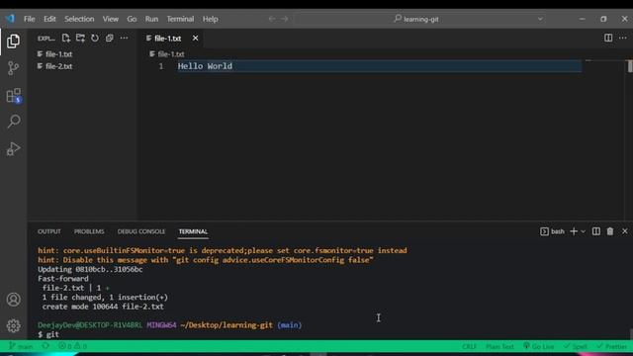This screenshot has height=356, width=633.
Task: Click the '1 file changed, 1 insertion(+)' line
Action: 105,297
